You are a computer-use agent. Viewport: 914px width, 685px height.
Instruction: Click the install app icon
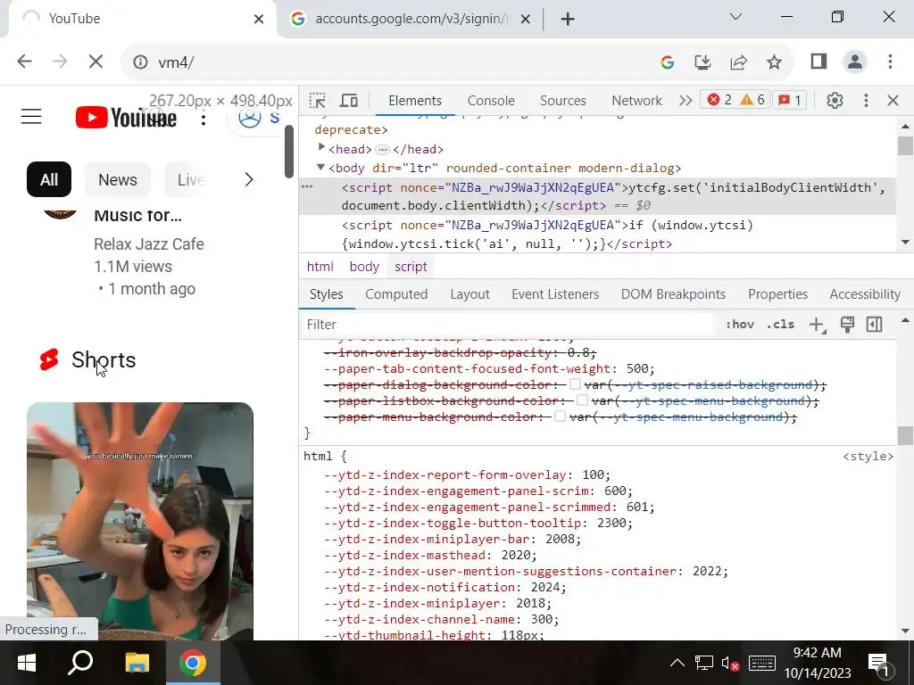702,62
